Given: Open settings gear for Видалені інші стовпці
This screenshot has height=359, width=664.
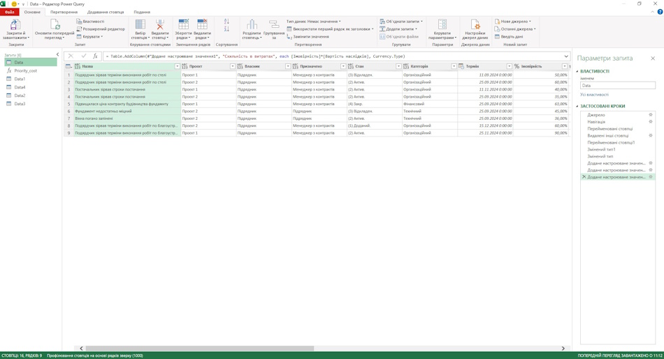Looking at the screenshot, I should click(651, 135).
